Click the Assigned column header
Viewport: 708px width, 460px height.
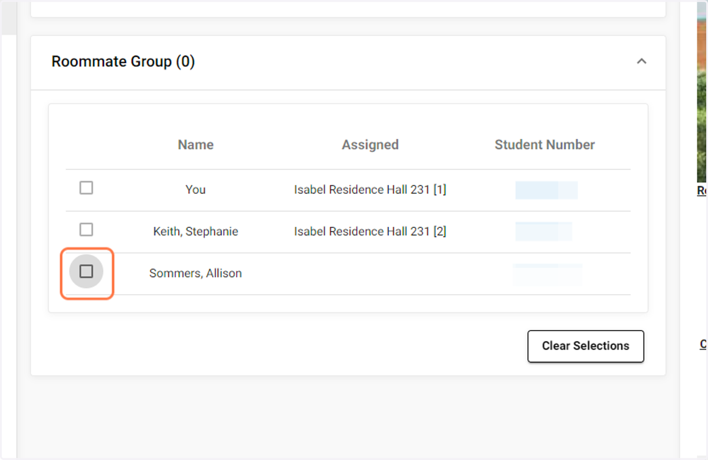click(370, 145)
